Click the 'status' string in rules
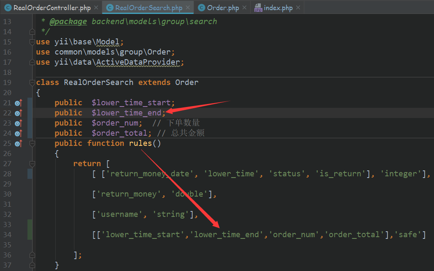Viewport: 434px width, 271px height. (287, 174)
